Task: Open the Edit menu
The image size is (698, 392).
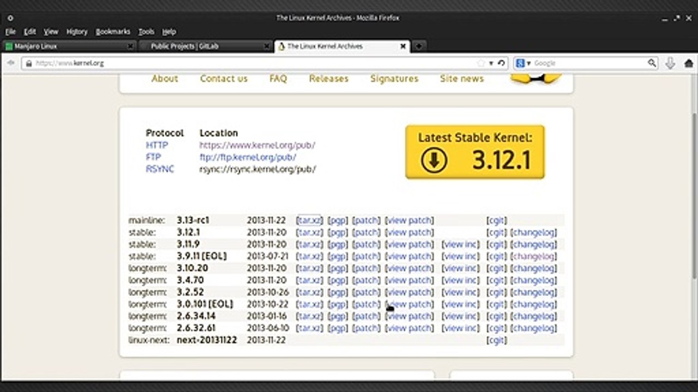Action: [x=30, y=32]
